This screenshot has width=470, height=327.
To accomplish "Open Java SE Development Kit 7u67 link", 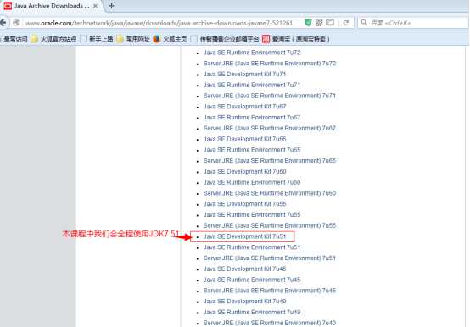I will [244, 107].
